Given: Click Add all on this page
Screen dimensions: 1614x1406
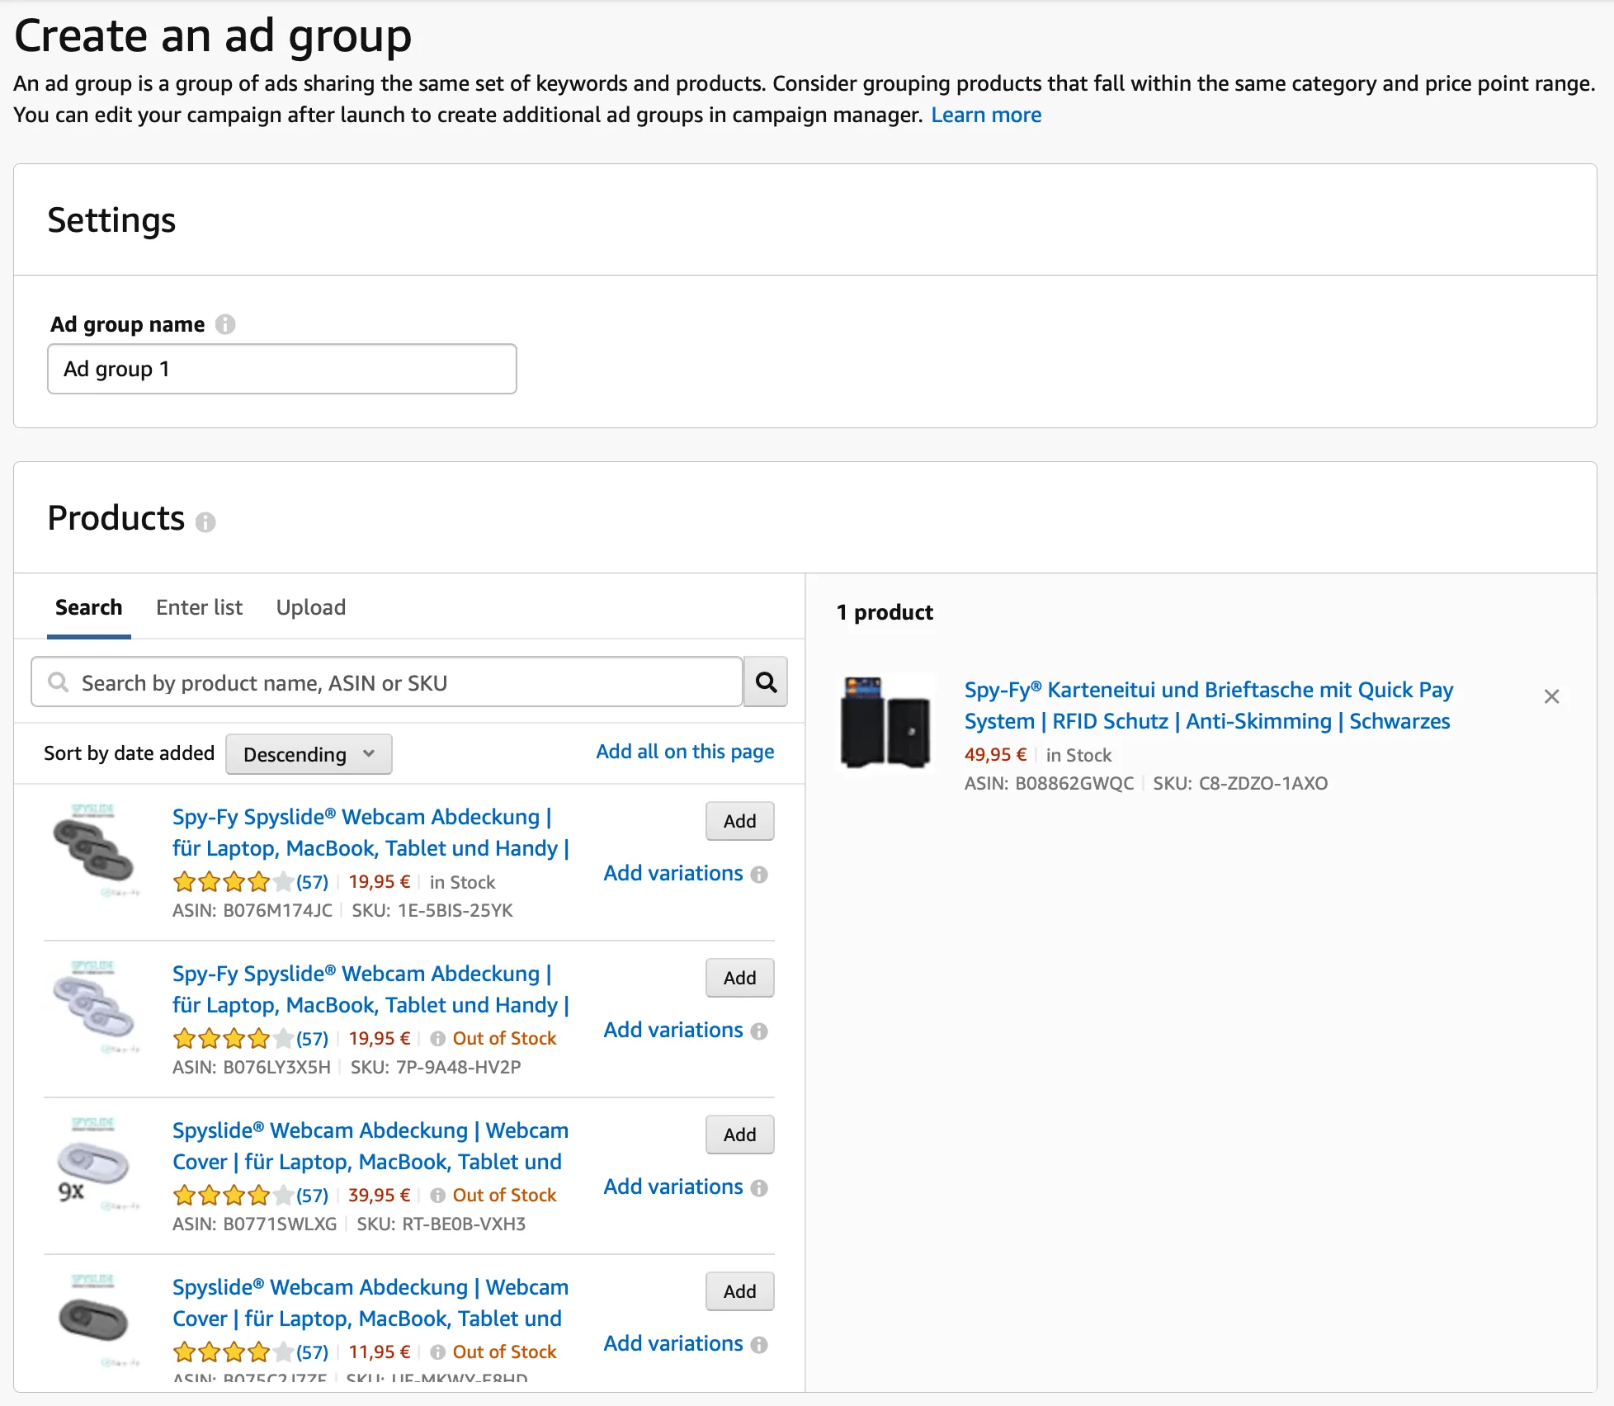Looking at the screenshot, I should 685,752.
